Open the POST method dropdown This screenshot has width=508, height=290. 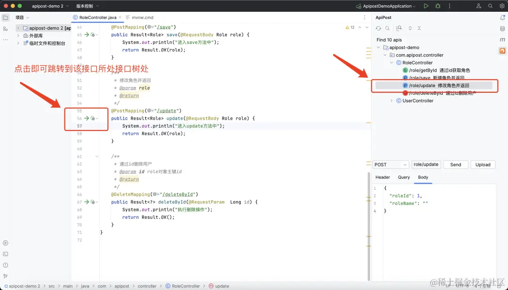pos(391,164)
